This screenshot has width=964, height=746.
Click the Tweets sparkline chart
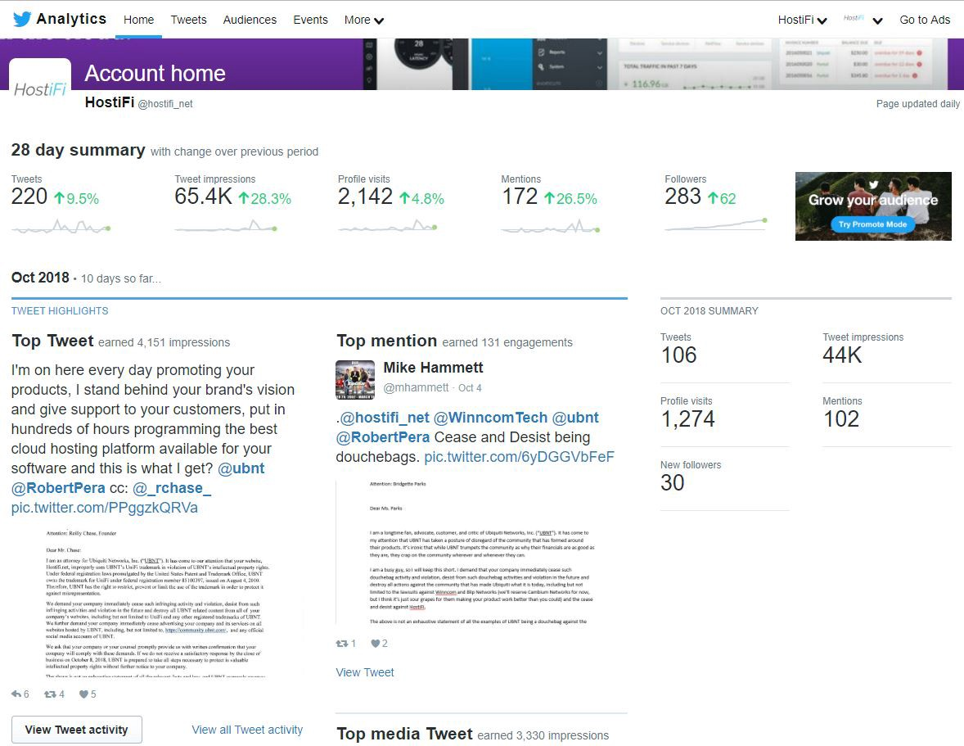click(61, 226)
